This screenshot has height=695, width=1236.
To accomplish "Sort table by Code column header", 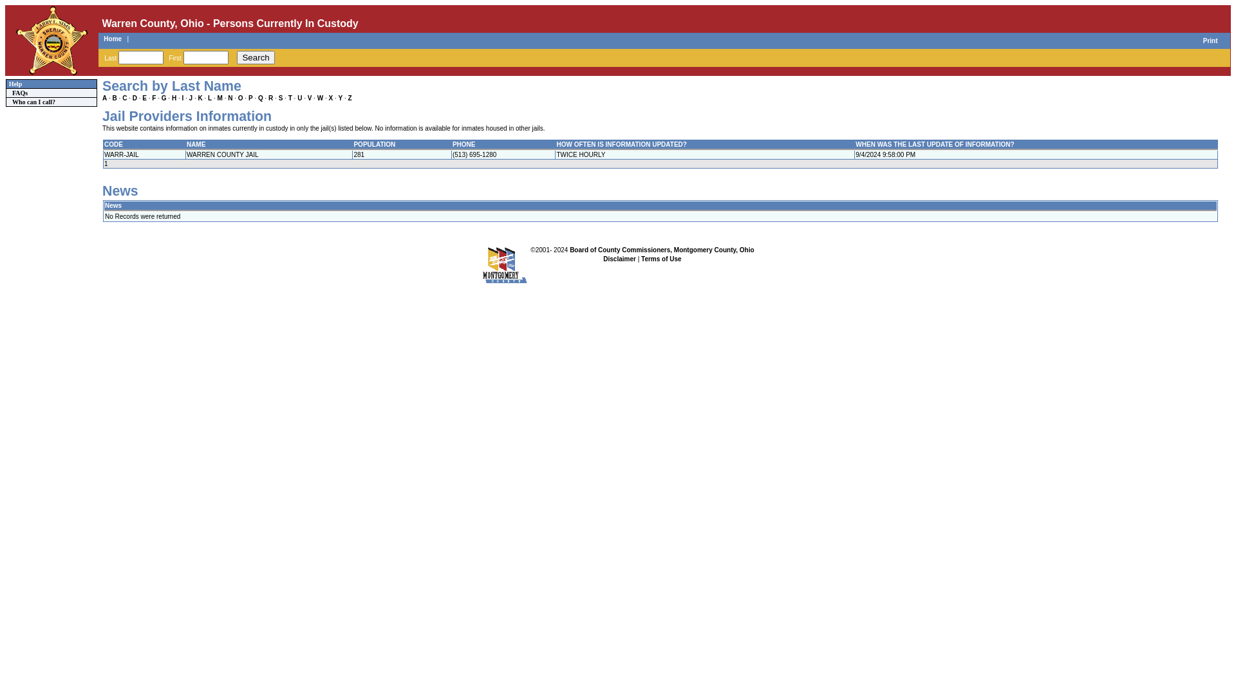I will coord(113,145).
